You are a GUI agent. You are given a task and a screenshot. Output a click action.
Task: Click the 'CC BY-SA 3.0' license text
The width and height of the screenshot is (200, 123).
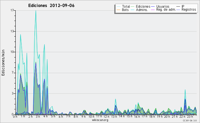[190, 120]
